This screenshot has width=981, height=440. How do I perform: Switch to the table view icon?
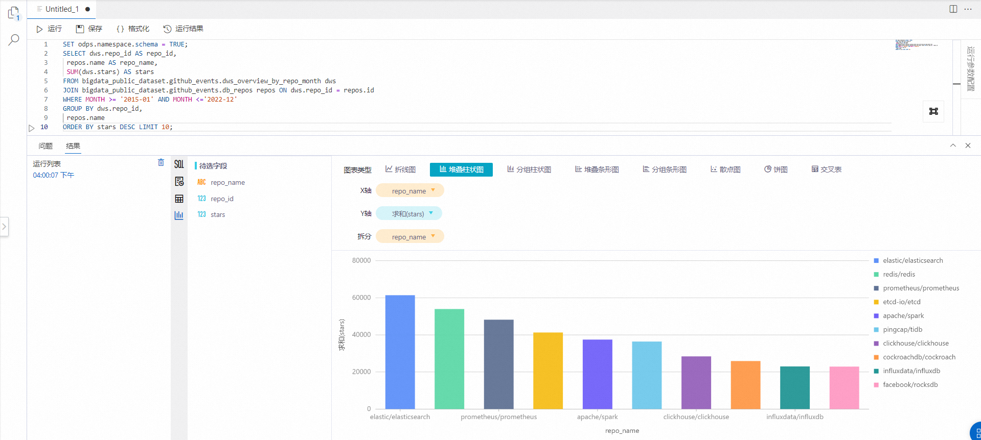pyautogui.click(x=179, y=199)
